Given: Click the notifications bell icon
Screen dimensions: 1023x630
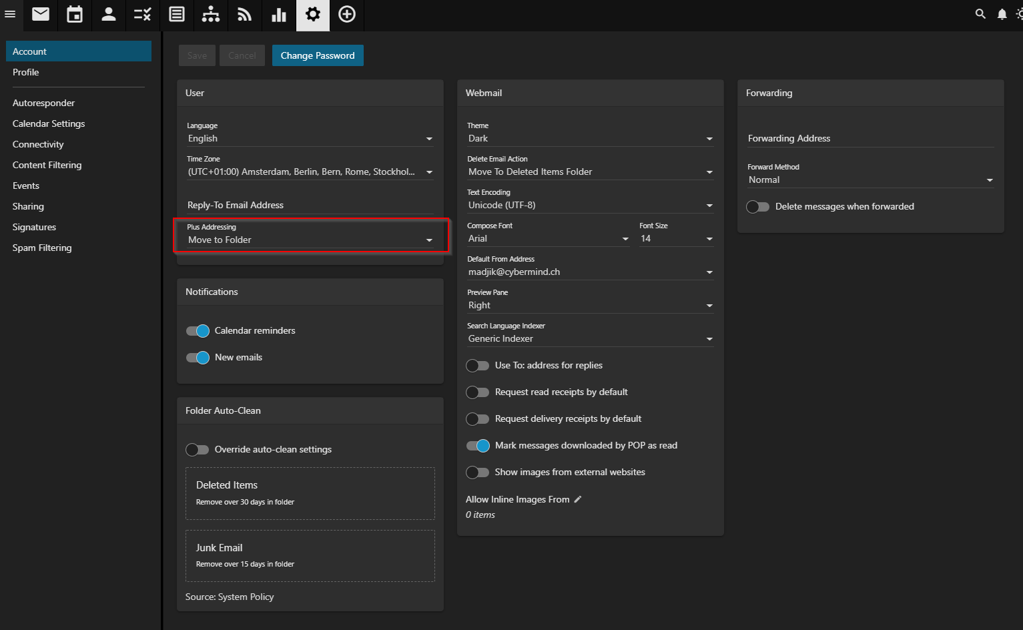Looking at the screenshot, I should tap(1002, 14).
